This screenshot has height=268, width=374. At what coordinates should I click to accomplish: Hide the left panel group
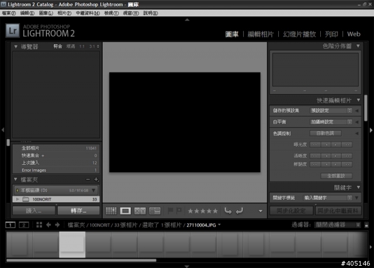[x=3, y=130]
